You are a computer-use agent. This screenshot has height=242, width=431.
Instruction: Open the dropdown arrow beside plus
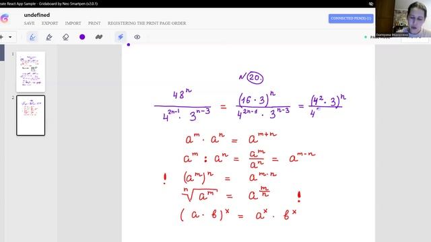11,37
